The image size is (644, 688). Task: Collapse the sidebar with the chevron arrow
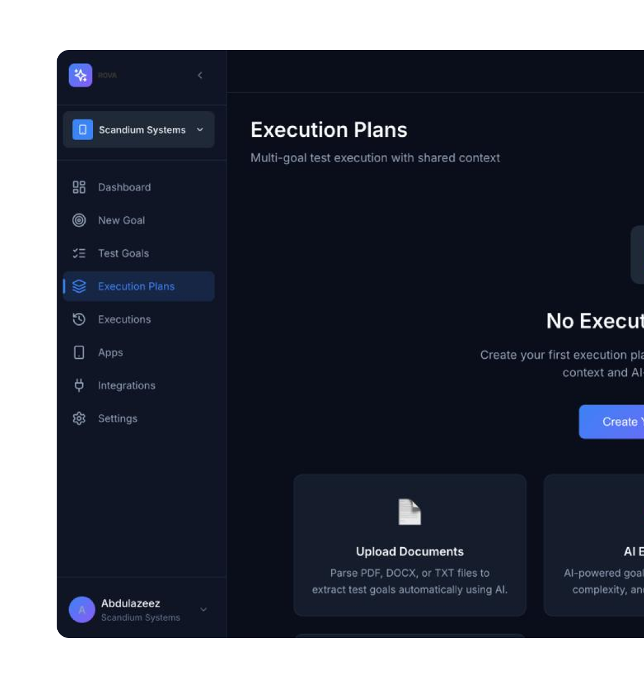[x=200, y=75]
